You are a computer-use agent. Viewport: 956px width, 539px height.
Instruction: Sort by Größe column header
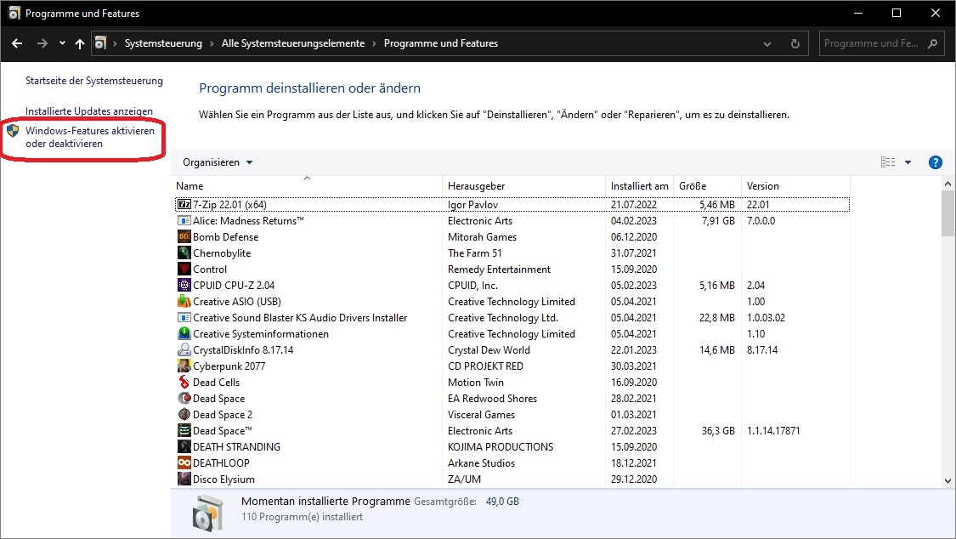tap(708, 186)
